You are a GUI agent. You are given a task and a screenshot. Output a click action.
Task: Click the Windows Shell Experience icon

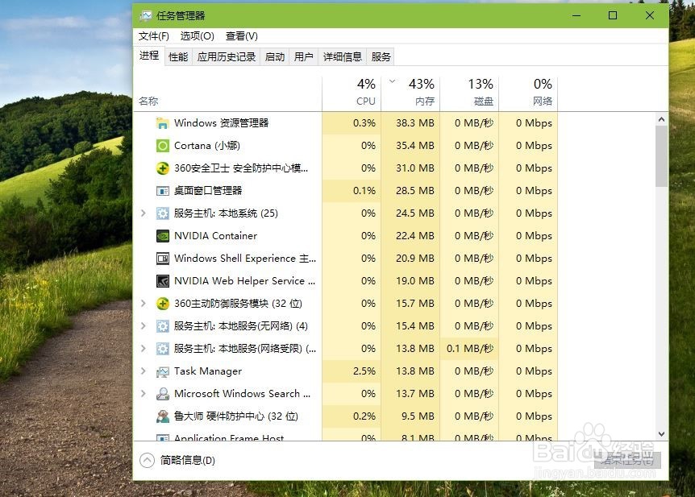point(163,259)
